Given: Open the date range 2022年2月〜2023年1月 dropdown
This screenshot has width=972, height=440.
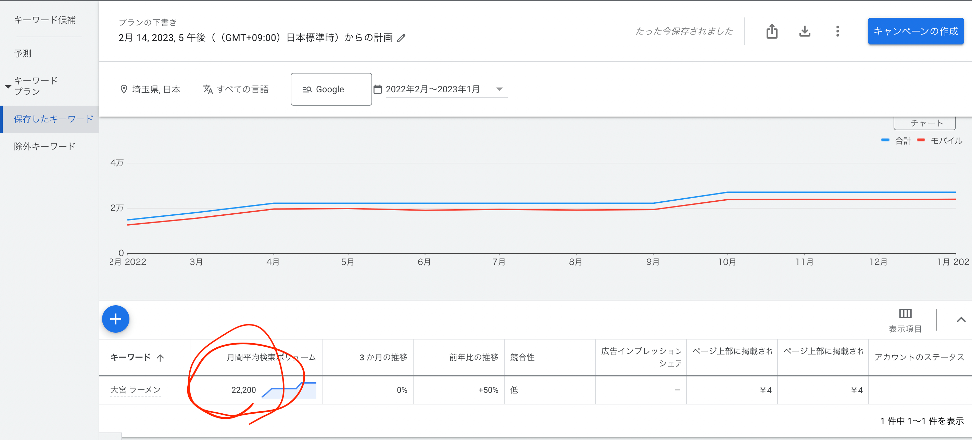Looking at the screenshot, I should point(499,89).
